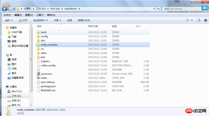Open the 文件(F) menu

click(7, 15)
